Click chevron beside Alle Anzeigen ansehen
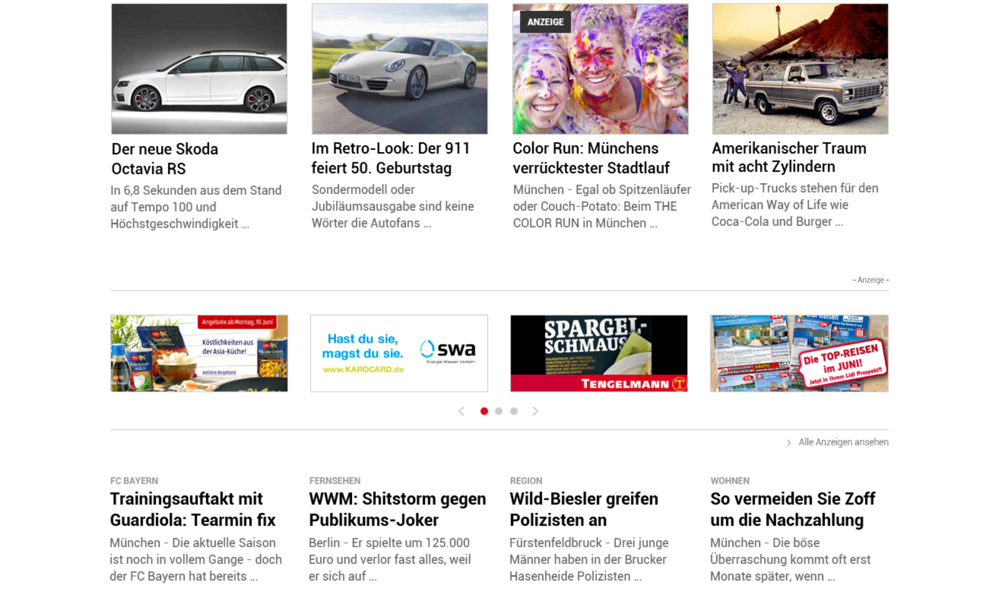The image size is (1001, 593). click(x=789, y=442)
